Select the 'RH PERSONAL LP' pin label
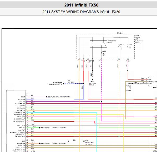Image resolution: width=157 pixels, height=152 pixels. point(19,121)
